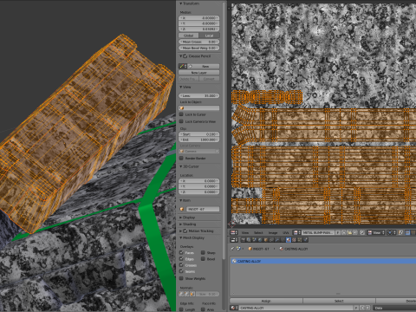Adjust the Lens value slider
Screen dimensions: 416x312
coord(199,95)
